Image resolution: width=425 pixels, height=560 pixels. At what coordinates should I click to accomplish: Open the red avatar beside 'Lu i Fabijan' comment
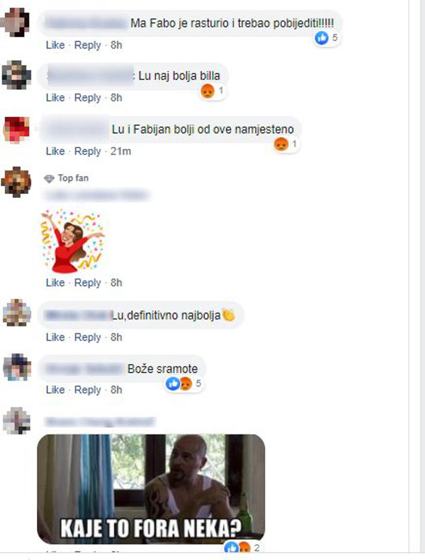[x=16, y=130]
